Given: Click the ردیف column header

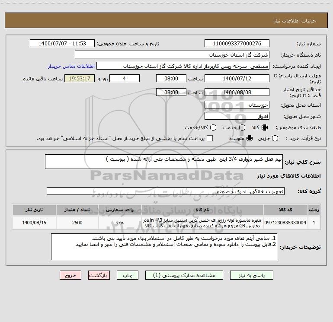Looking at the screenshot, I should coord(314,210).
